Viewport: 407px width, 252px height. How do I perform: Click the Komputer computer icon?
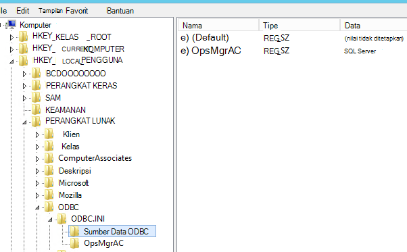click(x=12, y=24)
